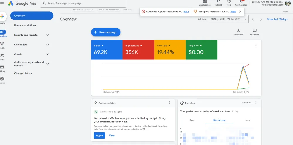Open Billing section in sidebar

(x=2, y=67)
